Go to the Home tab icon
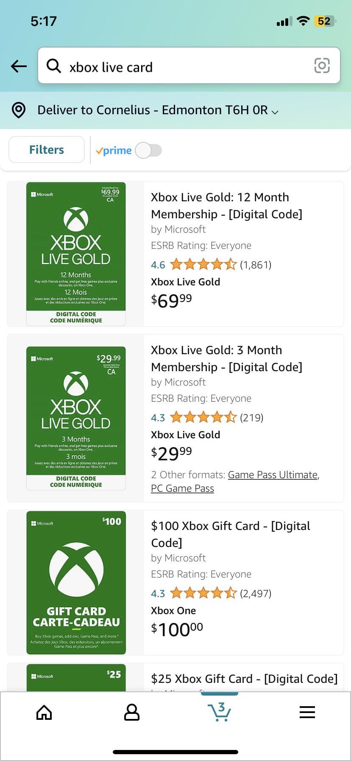This screenshot has width=351, height=761. click(44, 713)
